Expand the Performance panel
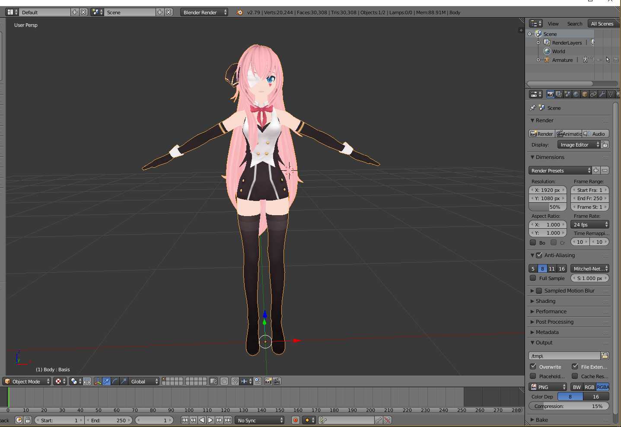Image resolution: width=621 pixels, height=427 pixels. (551, 312)
